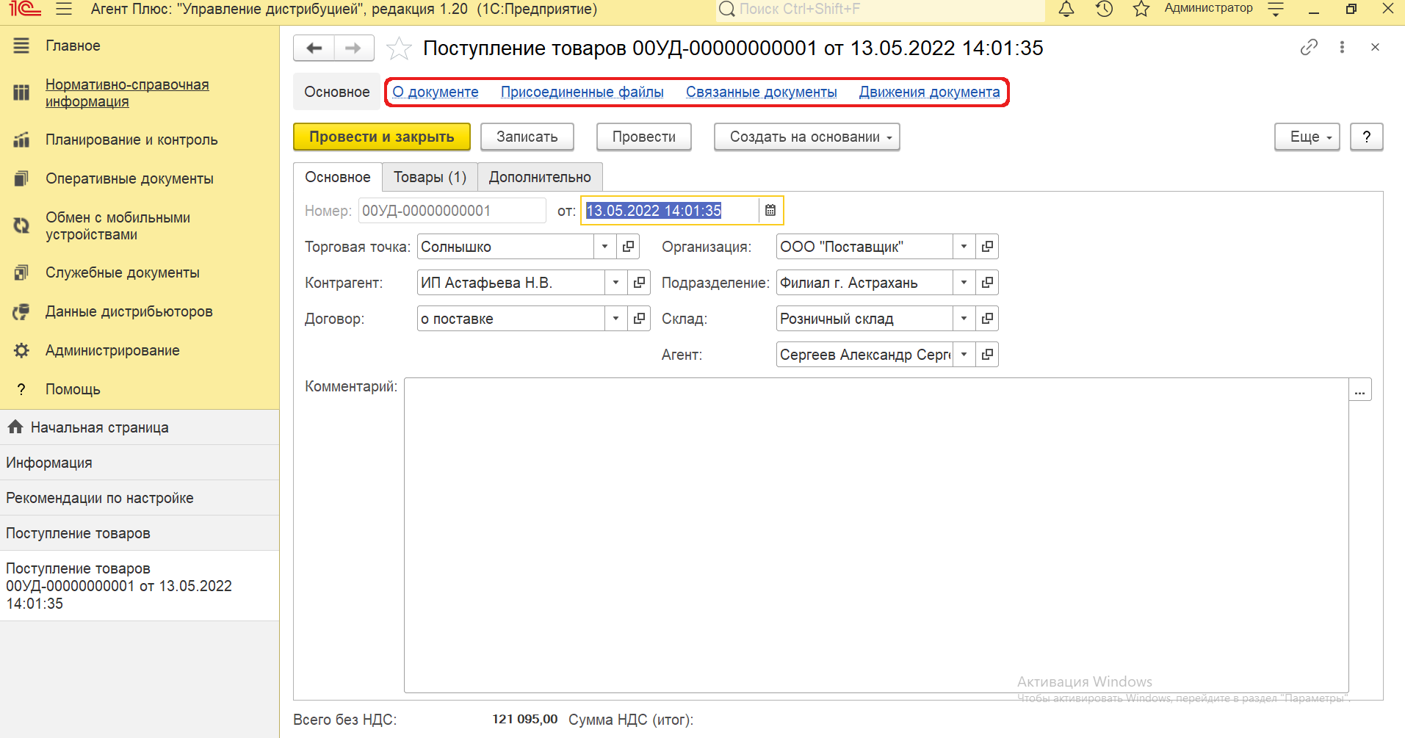Click Главное section icon in sidebar
The image size is (1405, 738).
tap(21, 46)
